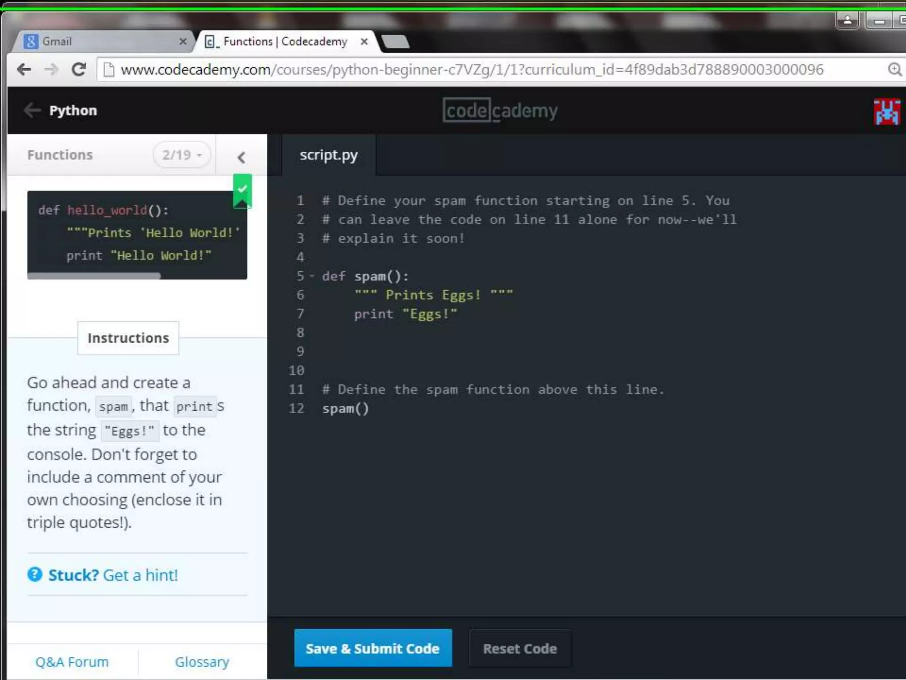The image size is (906, 680).
Task: Click Save & Submit Code button
Action: click(x=373, y=648)
